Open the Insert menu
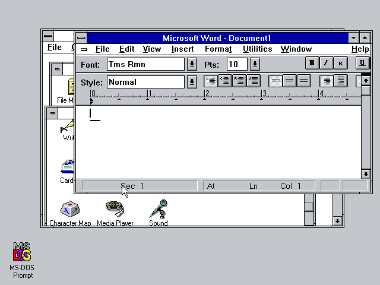Viewport: 380px width, 285px height. click(182, 49)
